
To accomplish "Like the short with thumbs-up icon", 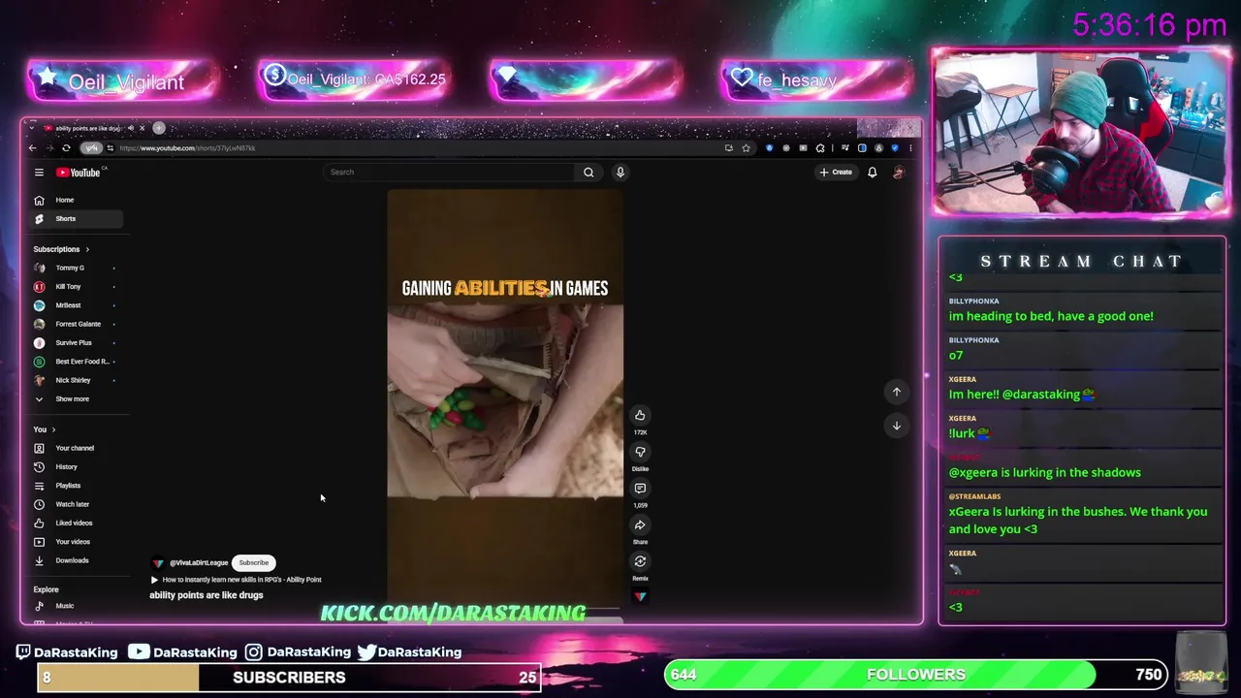I will click(x=640, y=415).
